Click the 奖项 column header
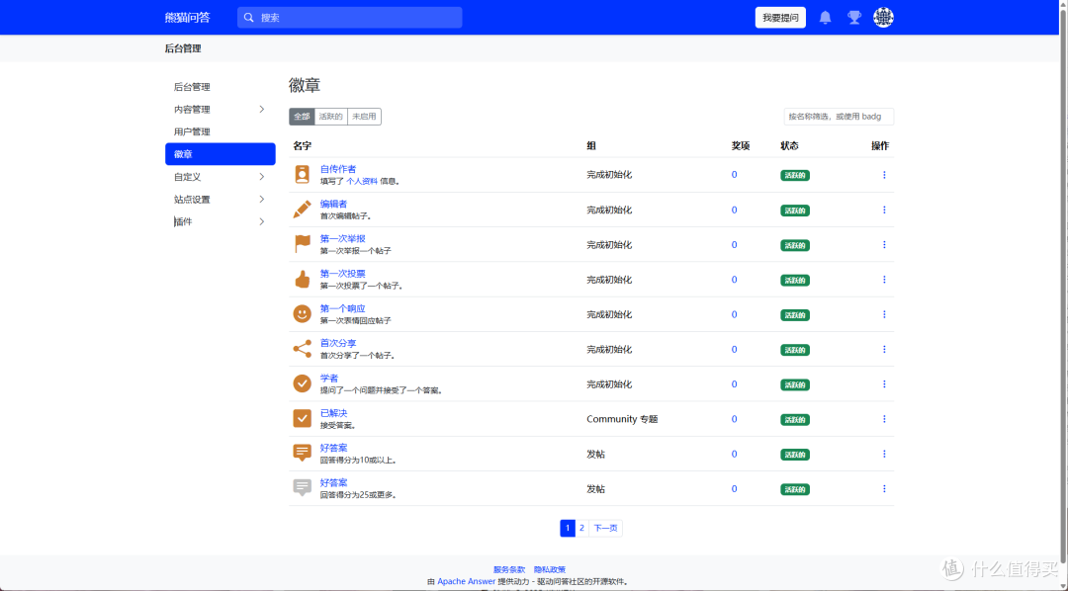Screen dimensions: 1068x591 point(741,145)
